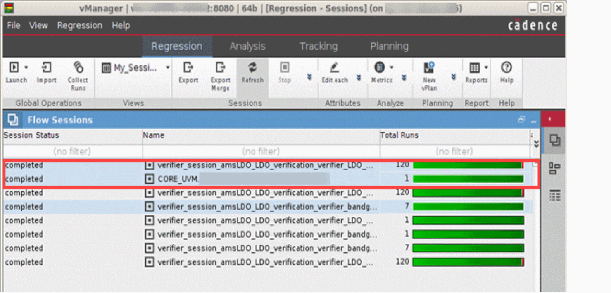
Task: Click the Export session icon
Action: 189,68
